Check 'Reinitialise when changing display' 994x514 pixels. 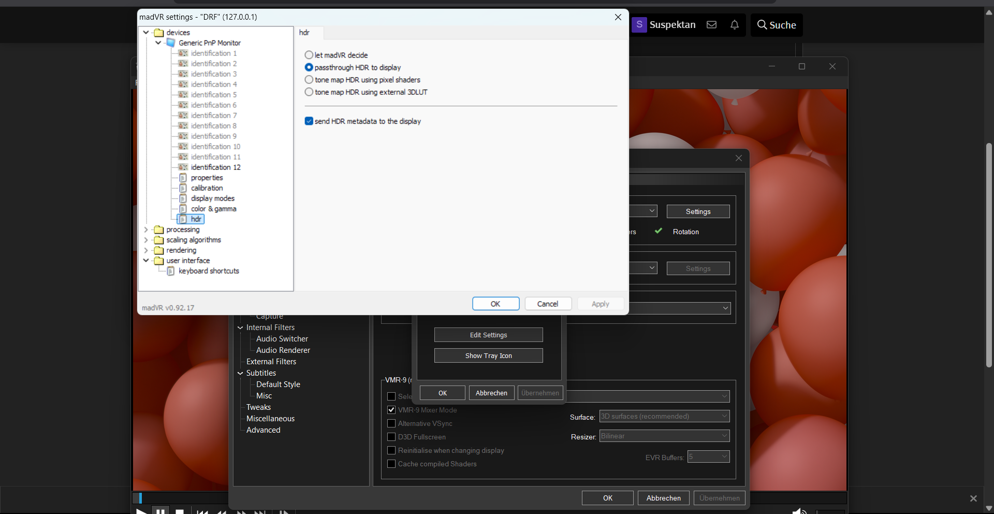391,450
